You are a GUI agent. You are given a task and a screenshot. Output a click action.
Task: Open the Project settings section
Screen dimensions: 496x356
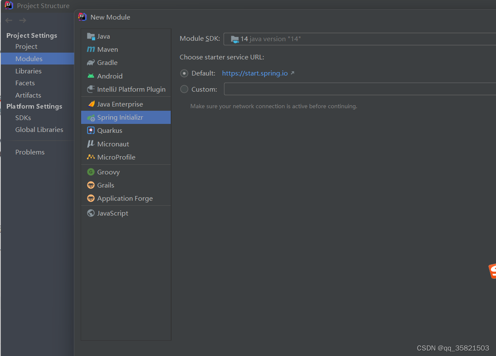point(26,47)
